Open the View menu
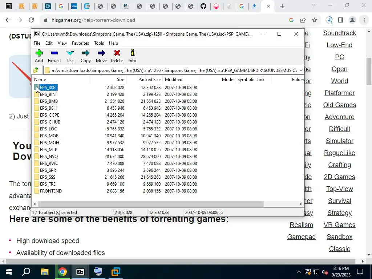 point(62,43)
